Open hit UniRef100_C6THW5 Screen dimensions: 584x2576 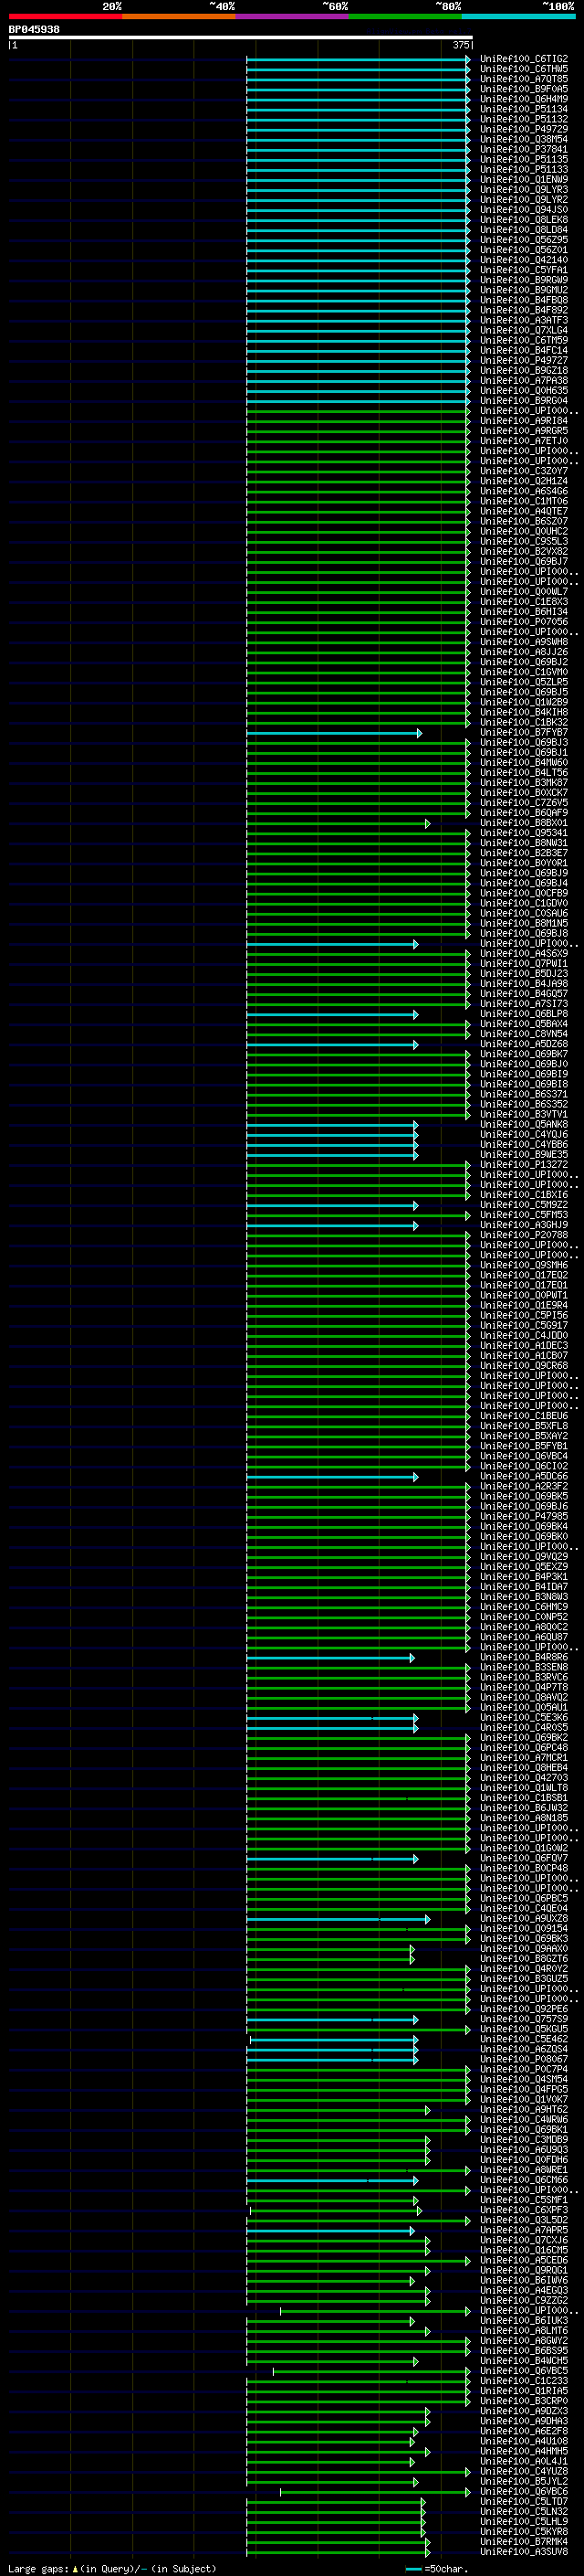[524, 69]
